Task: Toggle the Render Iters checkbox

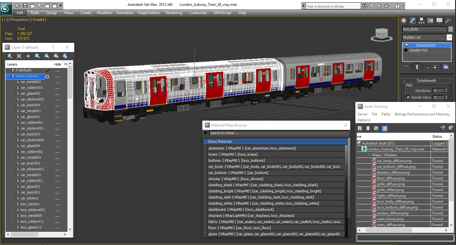Action: [x=408, y=97]
